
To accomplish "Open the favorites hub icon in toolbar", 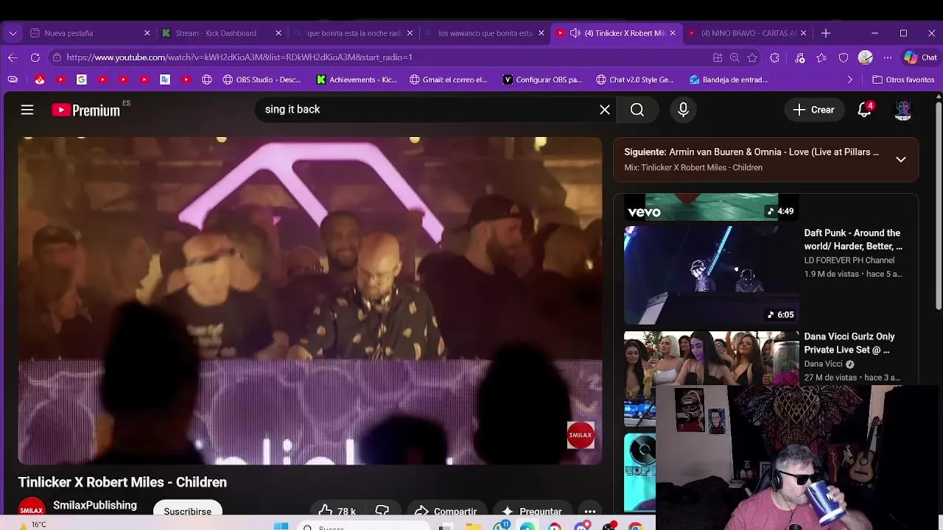I will [x=821, y=57].
